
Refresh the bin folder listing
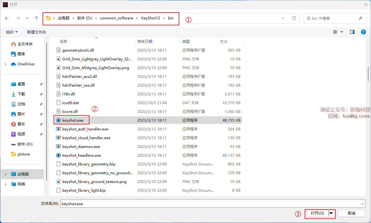294,18
